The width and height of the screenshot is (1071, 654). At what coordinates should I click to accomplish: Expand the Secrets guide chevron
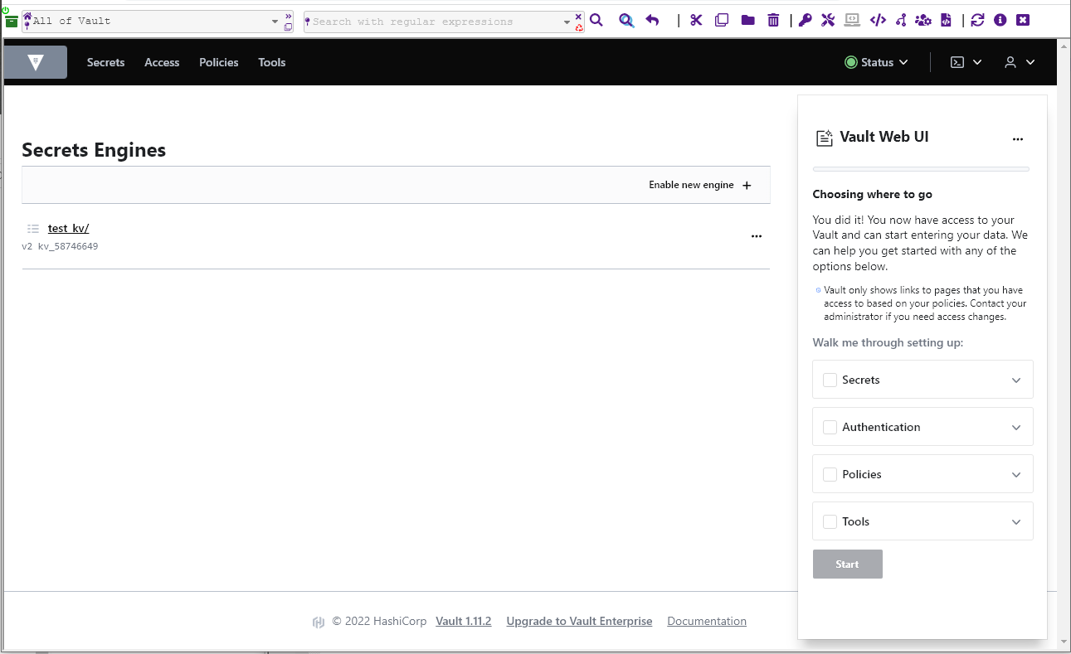[1016, 380]
